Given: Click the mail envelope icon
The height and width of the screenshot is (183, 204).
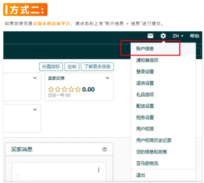Looking at the screenshot, I should coord(150,36).
